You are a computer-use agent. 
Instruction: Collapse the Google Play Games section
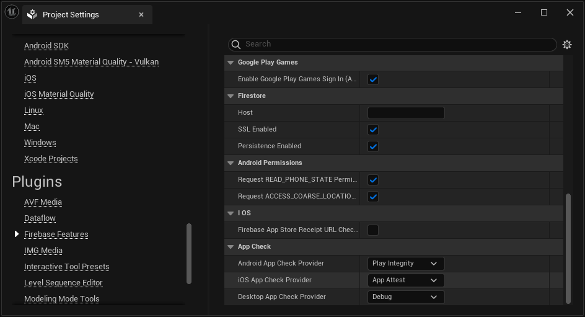pyautogui.click(x=231, y=63)
